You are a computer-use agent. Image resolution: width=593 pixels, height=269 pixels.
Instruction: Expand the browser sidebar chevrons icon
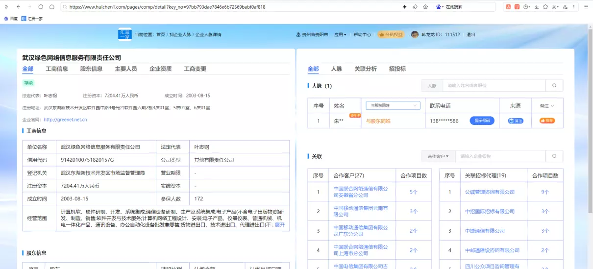[6, 7]
